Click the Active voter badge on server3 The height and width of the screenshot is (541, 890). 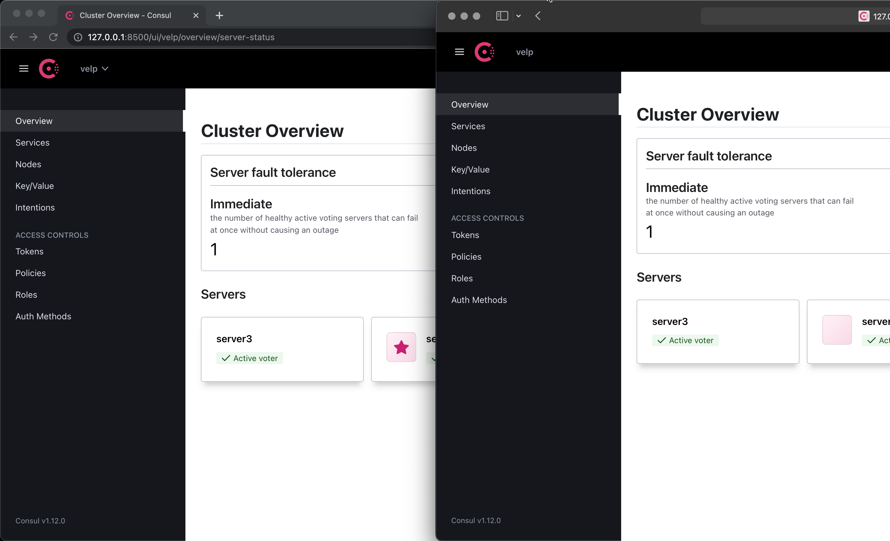249,358
